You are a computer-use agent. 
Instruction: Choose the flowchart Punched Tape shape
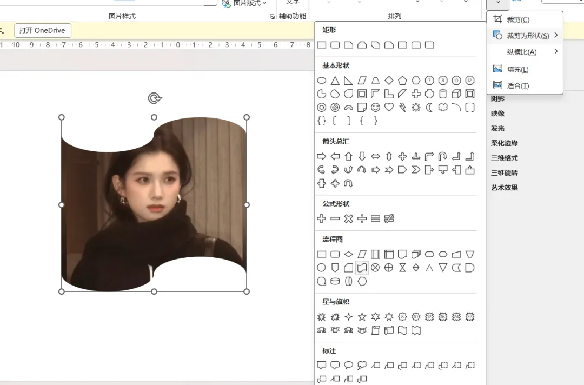pyautogui.click(x=362, y=268)
